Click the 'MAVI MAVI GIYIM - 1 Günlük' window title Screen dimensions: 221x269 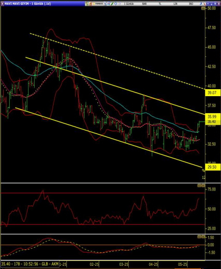pos(28,3)
